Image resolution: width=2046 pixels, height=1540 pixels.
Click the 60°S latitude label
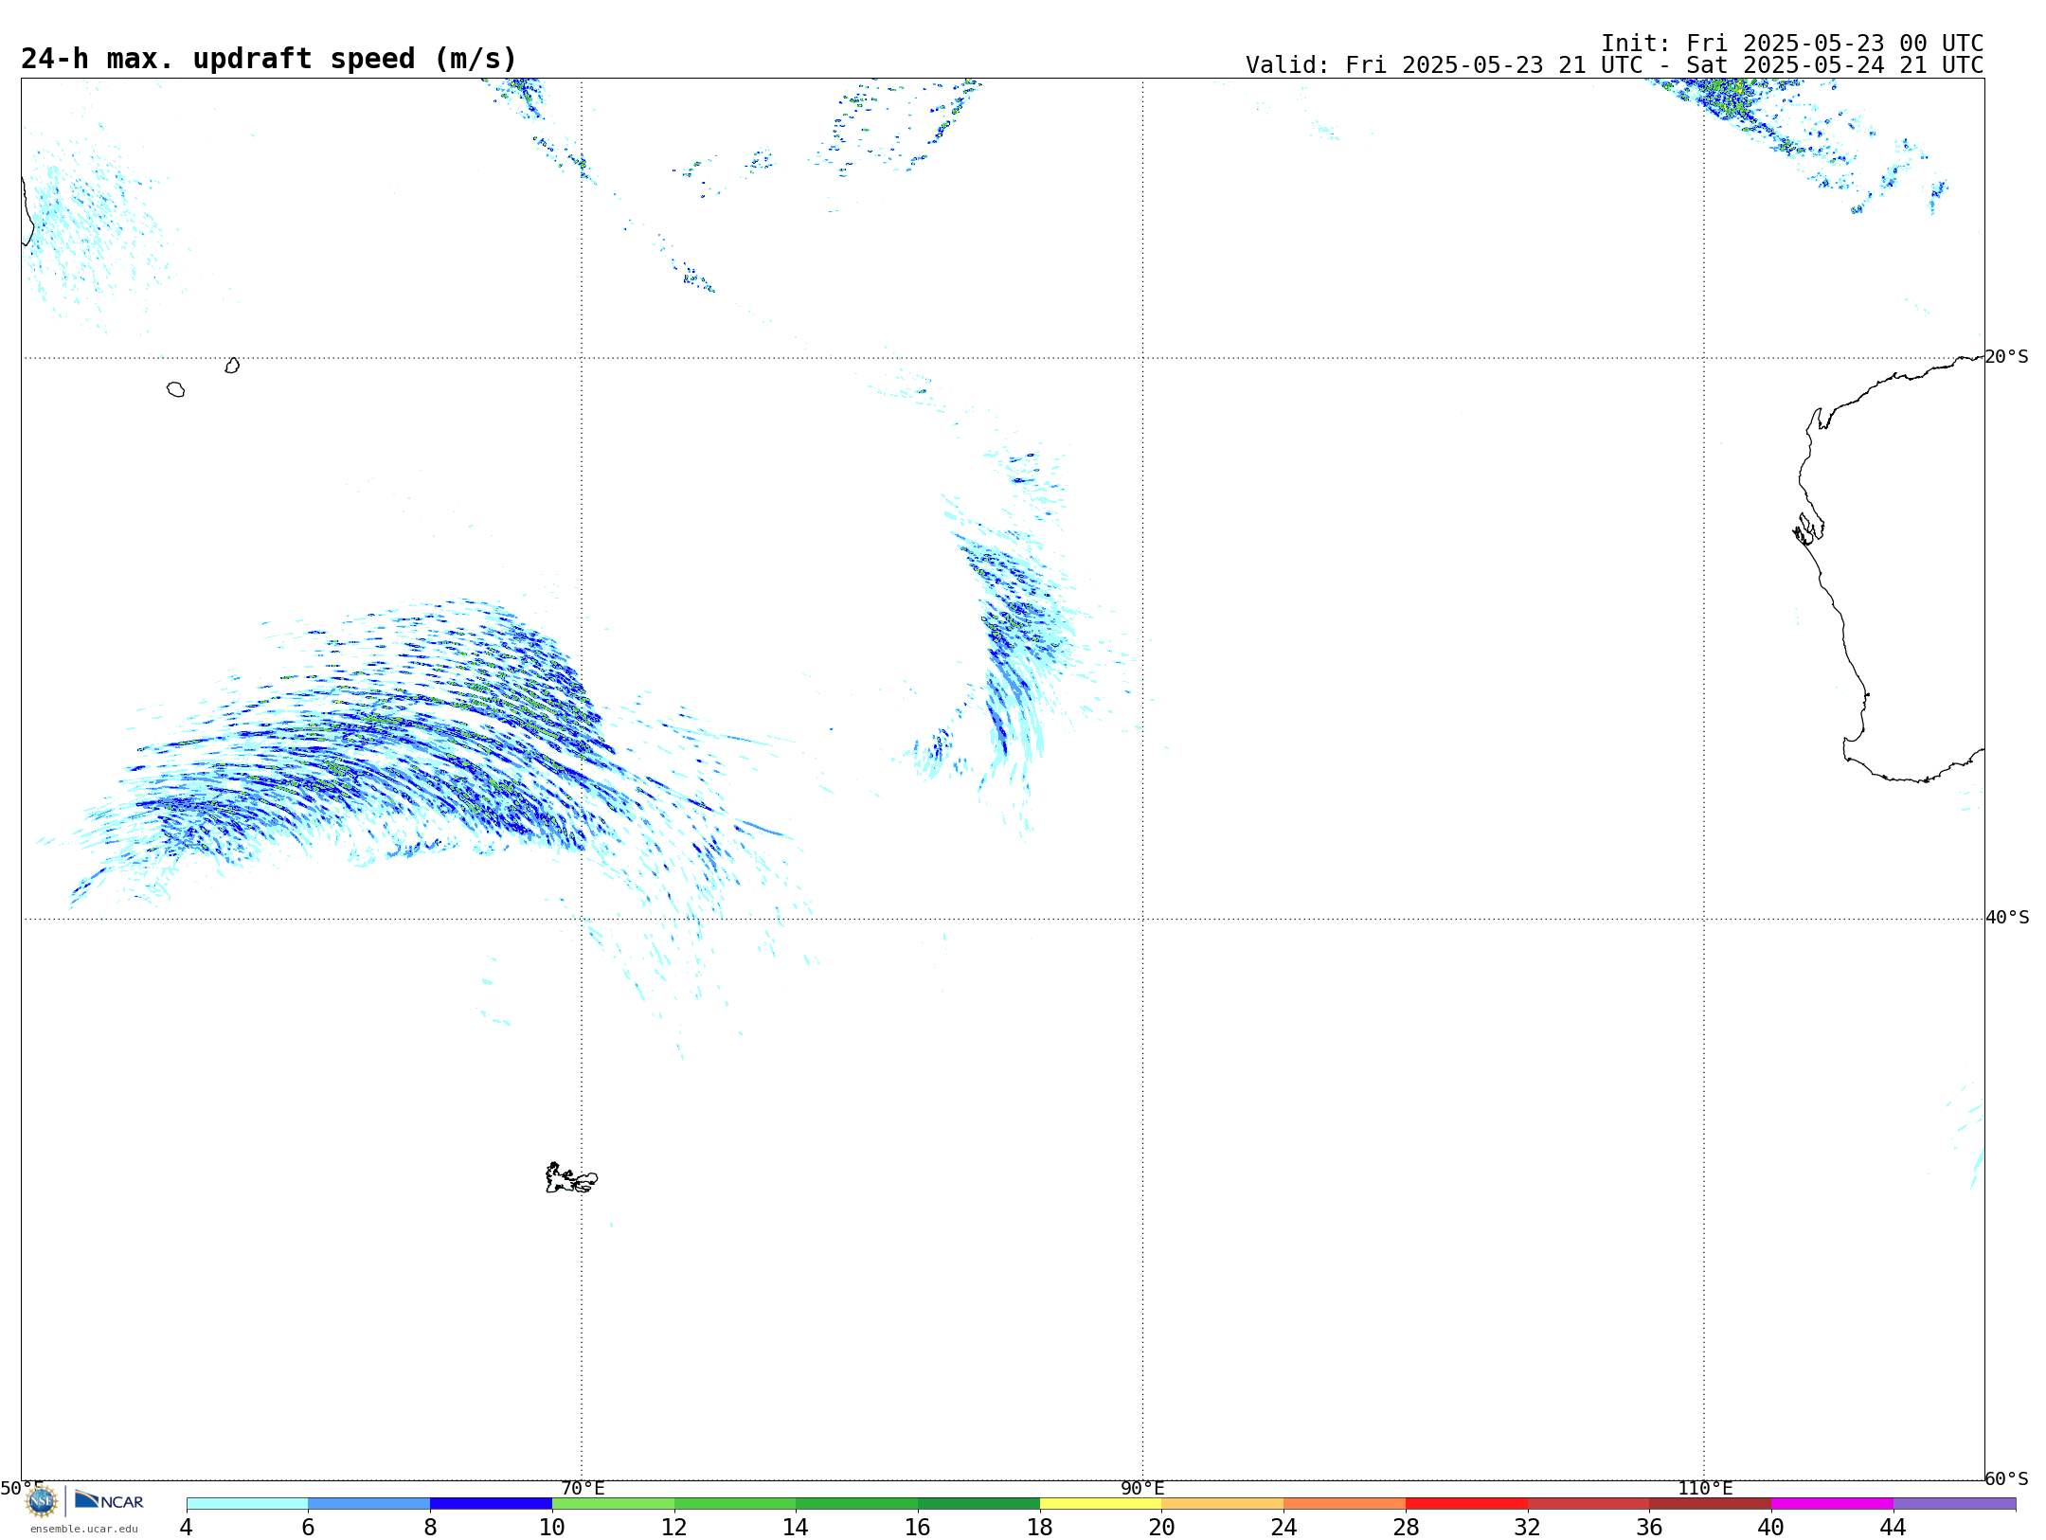(x=2007, y=1478)
